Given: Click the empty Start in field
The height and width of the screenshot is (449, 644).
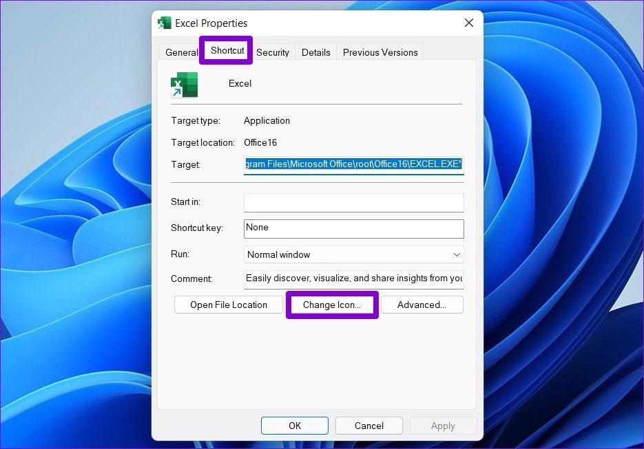Looking at the screenshot, I should click(x=353, y=201).
